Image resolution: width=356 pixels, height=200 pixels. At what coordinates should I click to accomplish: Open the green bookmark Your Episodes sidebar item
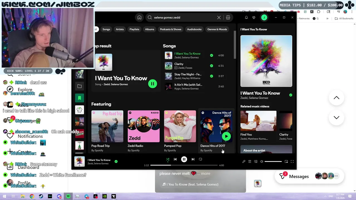pos(80,98)
